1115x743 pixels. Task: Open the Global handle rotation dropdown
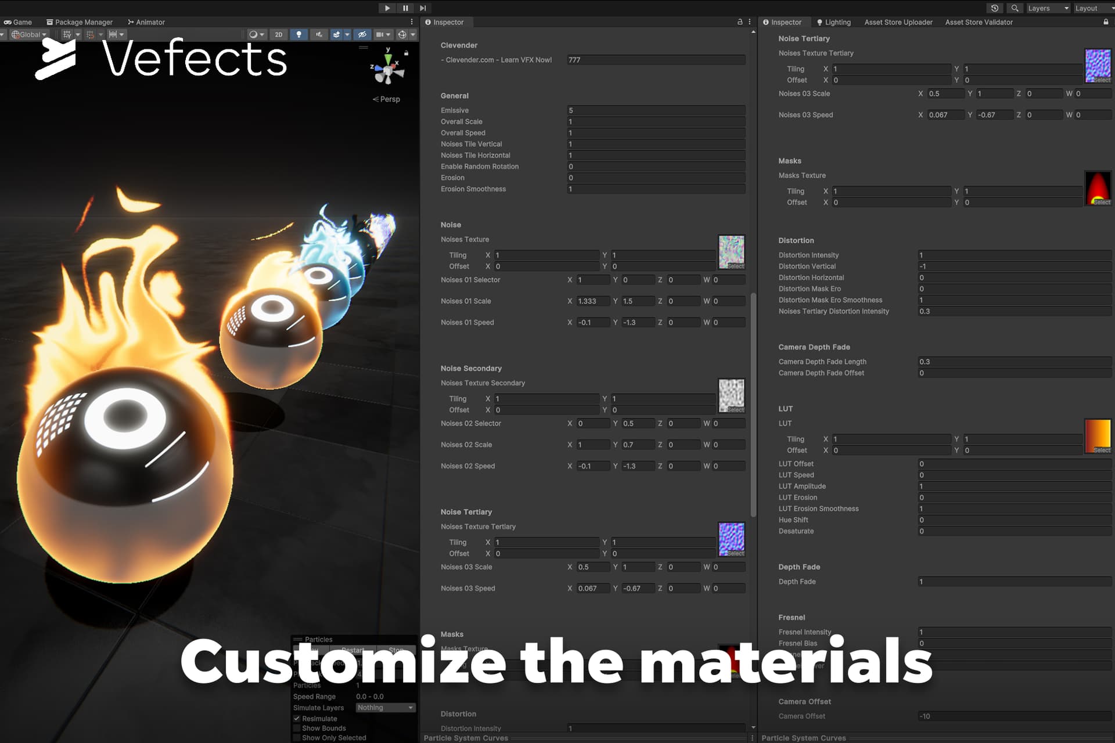(29, 35)
